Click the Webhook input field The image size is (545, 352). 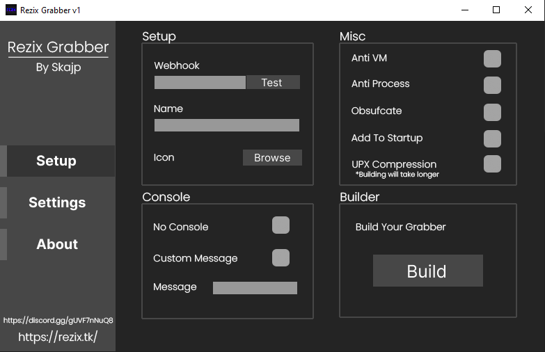click(x=200, y=82)
